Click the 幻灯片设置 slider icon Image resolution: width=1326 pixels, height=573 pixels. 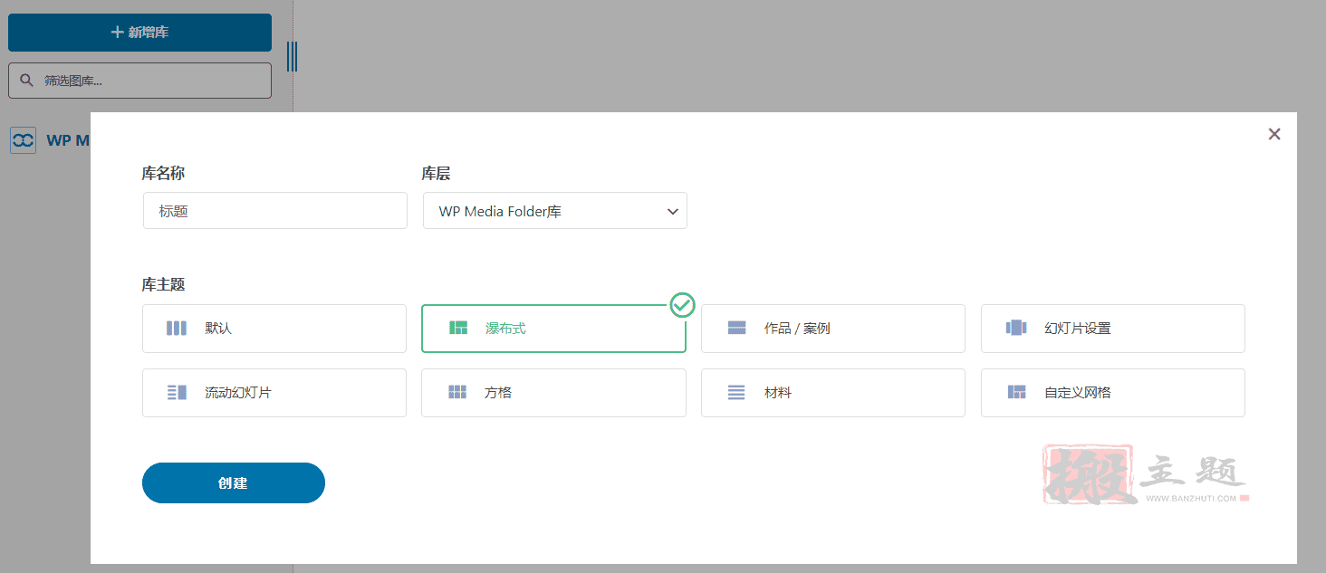[1016, 329]
